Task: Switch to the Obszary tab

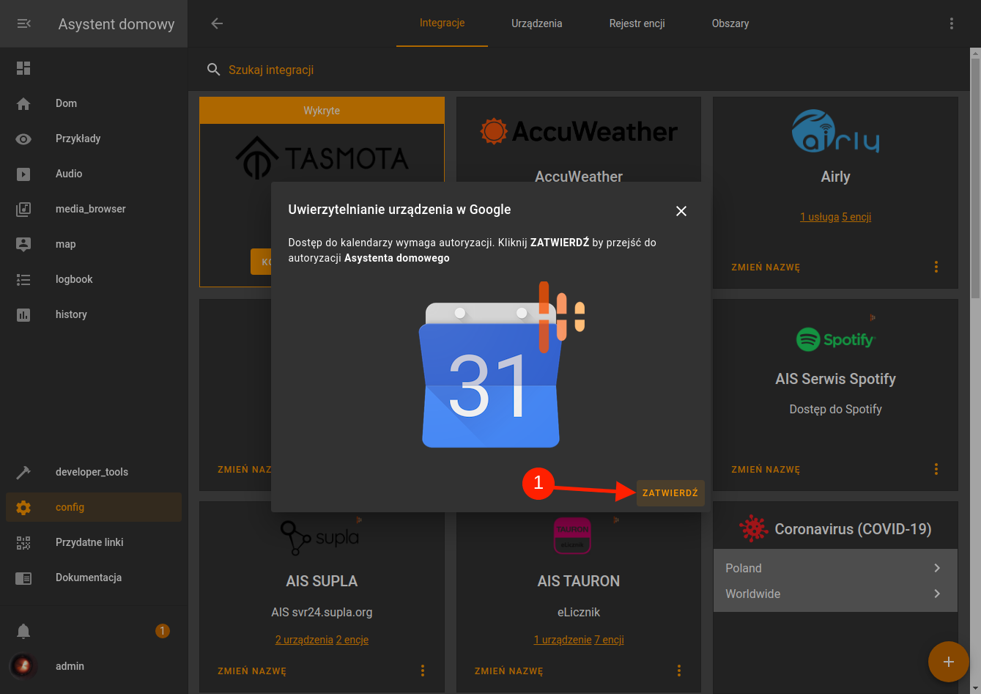Action: pos(730,23)
